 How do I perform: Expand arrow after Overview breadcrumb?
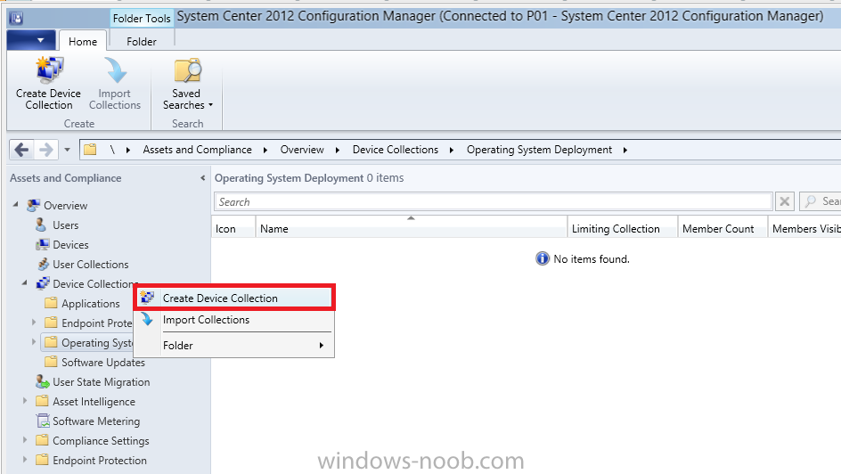(x=338, y=151)
